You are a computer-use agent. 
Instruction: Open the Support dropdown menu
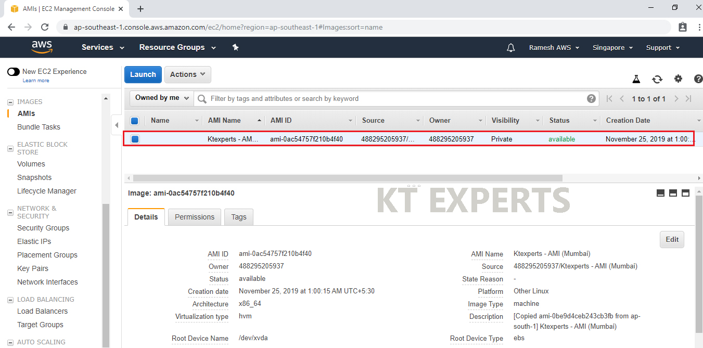[663, 48]
